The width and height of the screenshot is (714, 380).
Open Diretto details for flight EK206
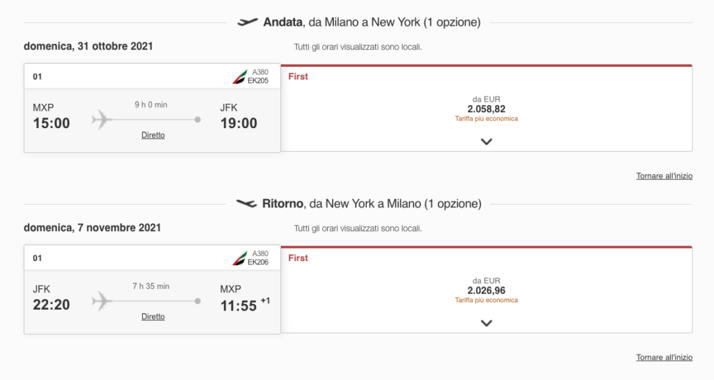point(153,317)
